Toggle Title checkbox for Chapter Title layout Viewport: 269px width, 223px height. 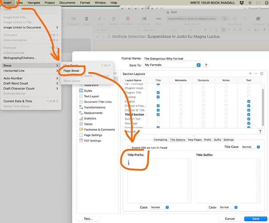point(158,92)
